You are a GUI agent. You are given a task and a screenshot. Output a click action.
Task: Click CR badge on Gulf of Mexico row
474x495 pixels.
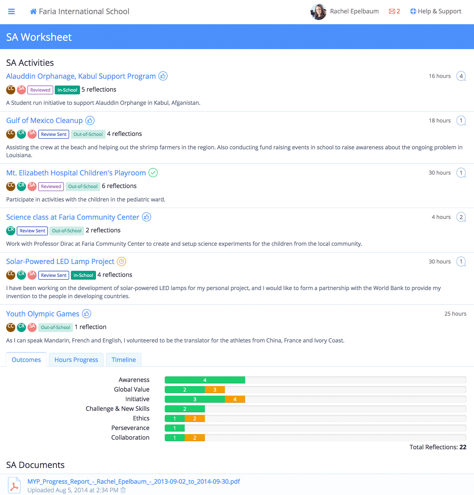pyautogui.click(x=21, y=134)
